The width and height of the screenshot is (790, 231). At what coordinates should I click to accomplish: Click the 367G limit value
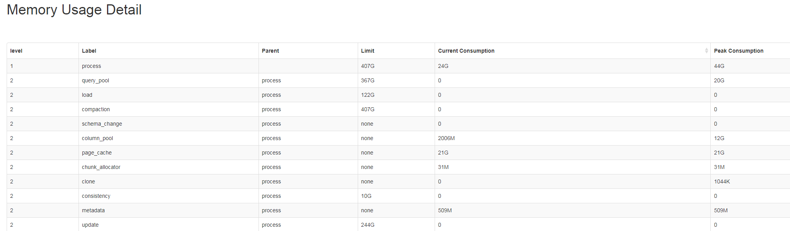point(367,80)
